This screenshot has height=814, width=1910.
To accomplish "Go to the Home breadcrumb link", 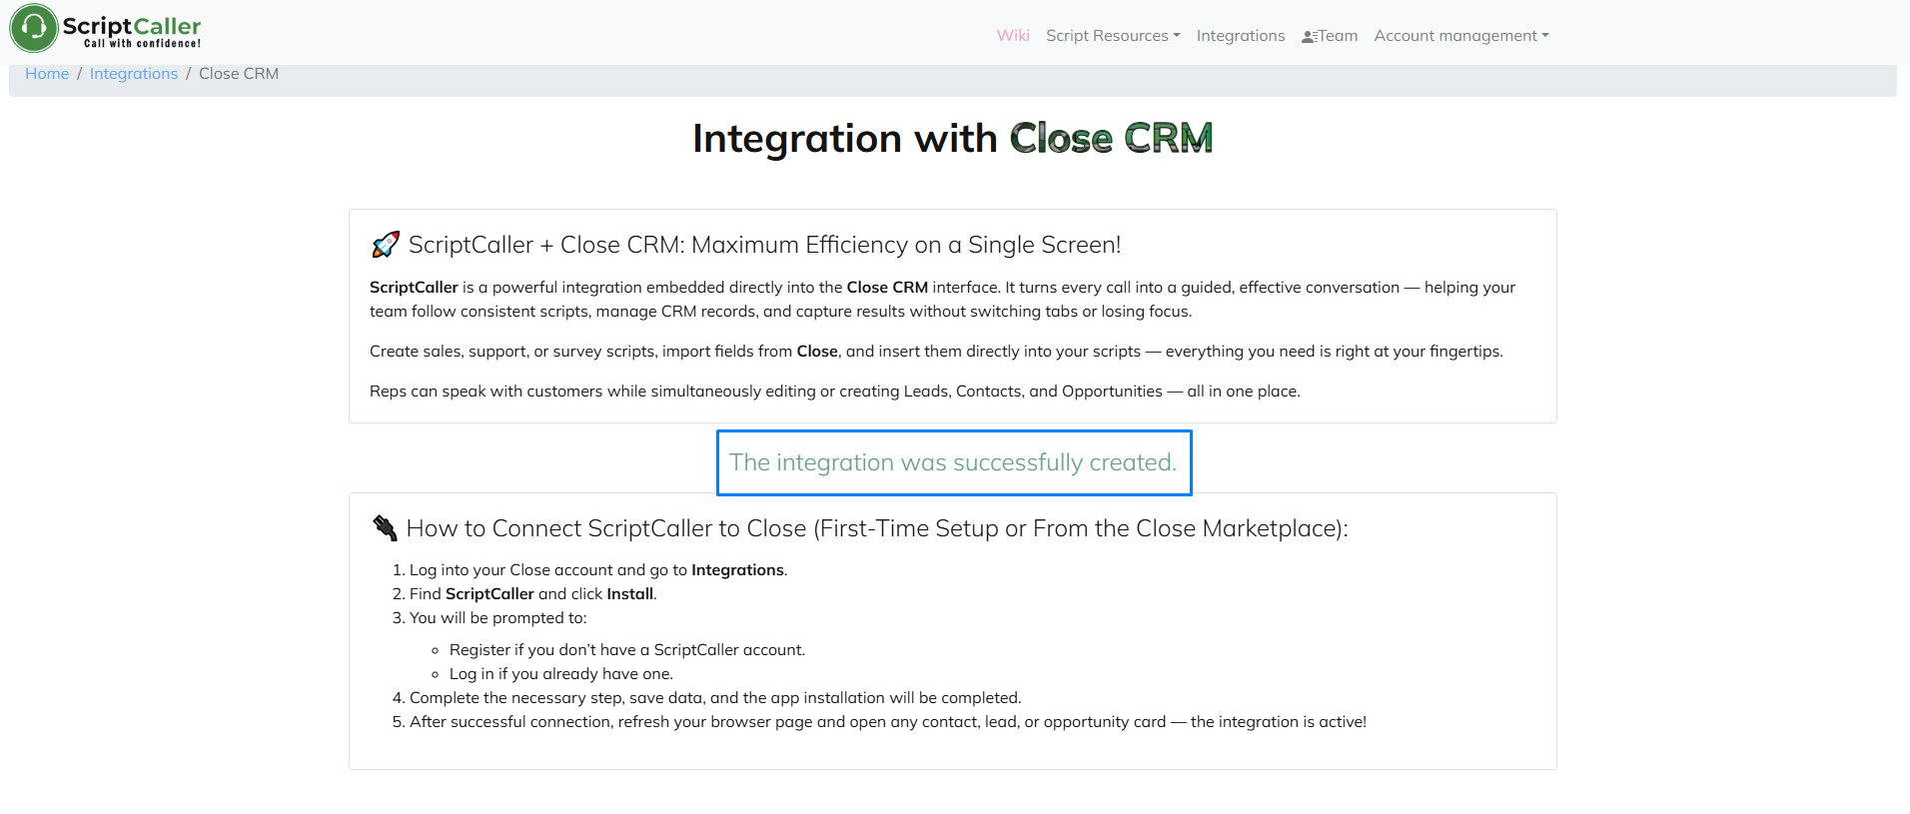I will (47, 74).
